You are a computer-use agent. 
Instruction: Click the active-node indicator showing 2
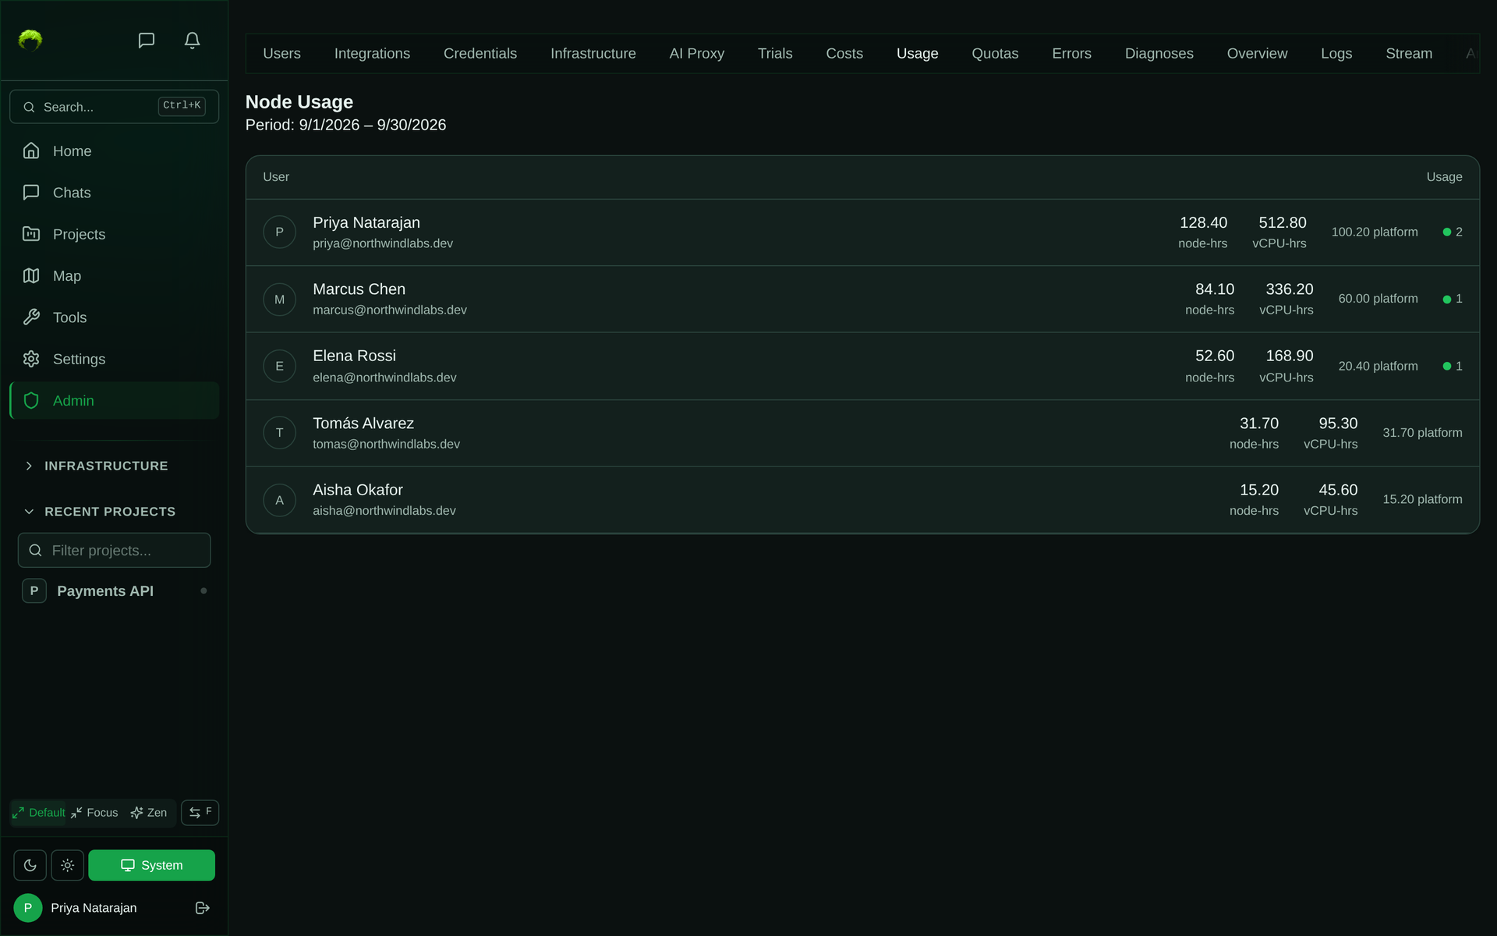1453,232
